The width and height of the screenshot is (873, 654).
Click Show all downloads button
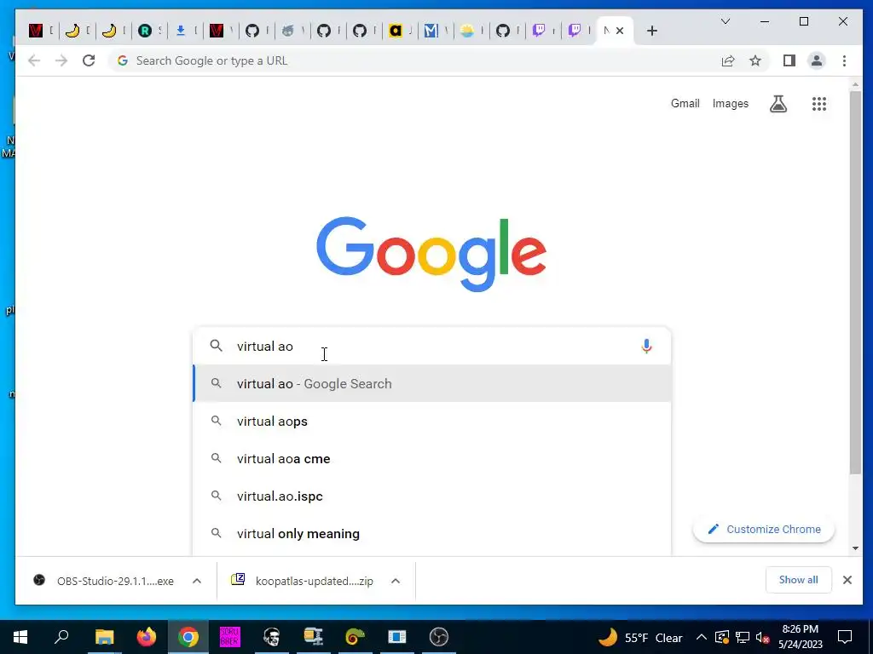point(798,580)
